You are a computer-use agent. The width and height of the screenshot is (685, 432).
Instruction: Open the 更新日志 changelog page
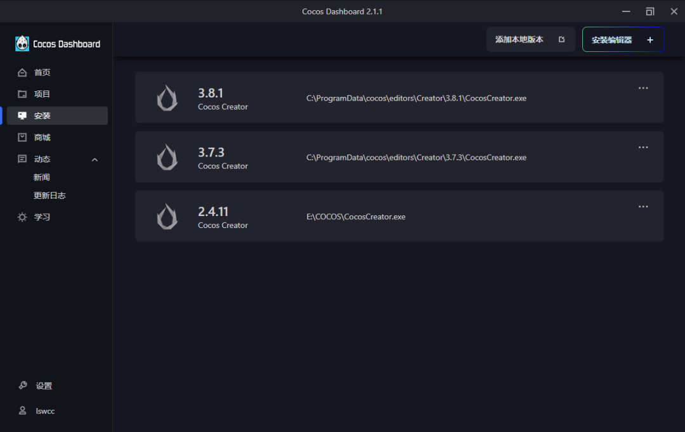point(49,196)
